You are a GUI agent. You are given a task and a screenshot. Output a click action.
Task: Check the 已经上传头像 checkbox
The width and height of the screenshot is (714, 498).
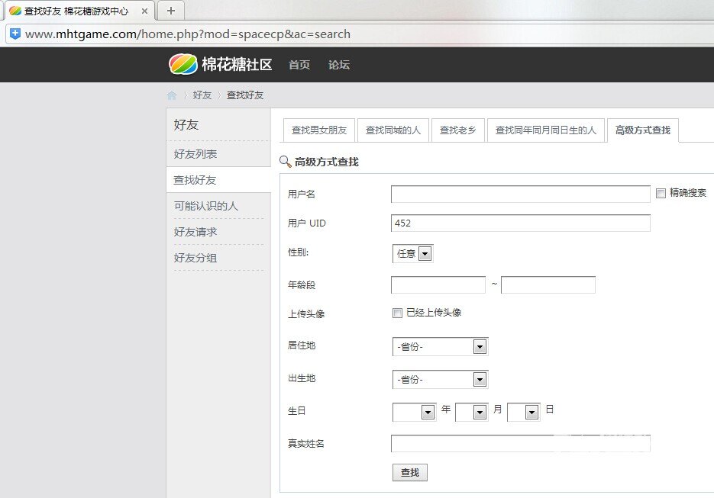tap(397, 313)
